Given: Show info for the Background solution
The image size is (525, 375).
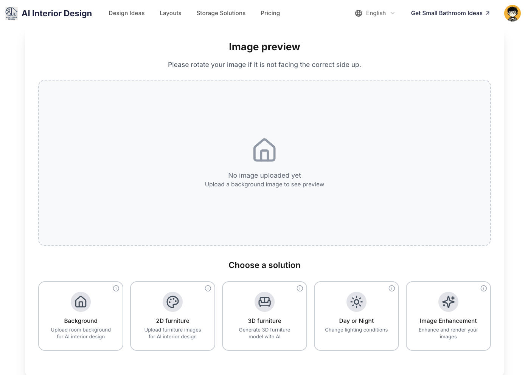Looking at the screenshot, I should click(x=116, y=288).
